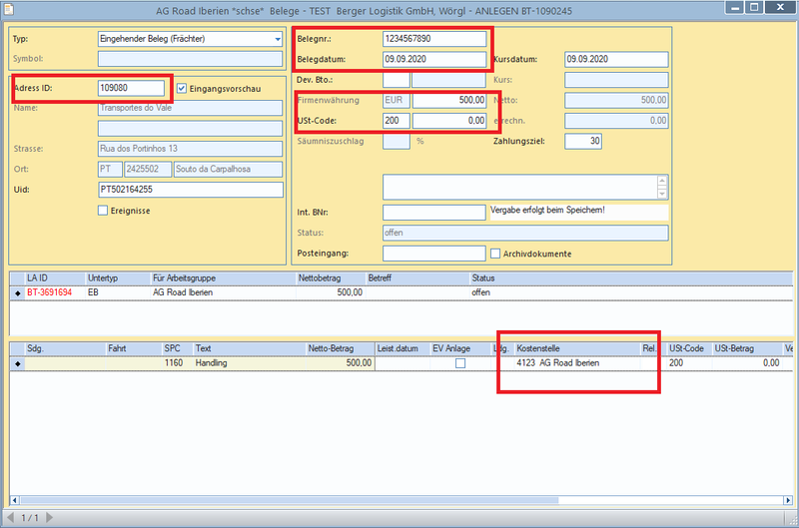The width and height of the screenshot is (799, 528).
Task: Close the Belege window
Action: [x=780, y=8]
